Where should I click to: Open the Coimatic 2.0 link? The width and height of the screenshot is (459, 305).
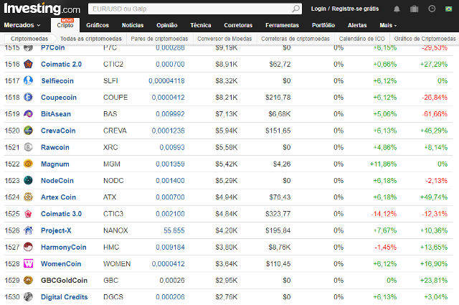61,64
